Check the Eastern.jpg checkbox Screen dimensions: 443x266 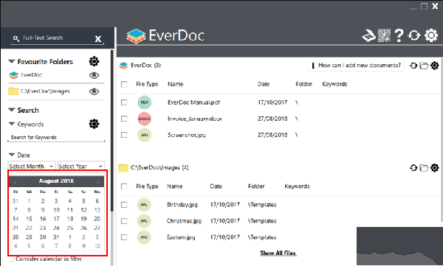[124, 237]
